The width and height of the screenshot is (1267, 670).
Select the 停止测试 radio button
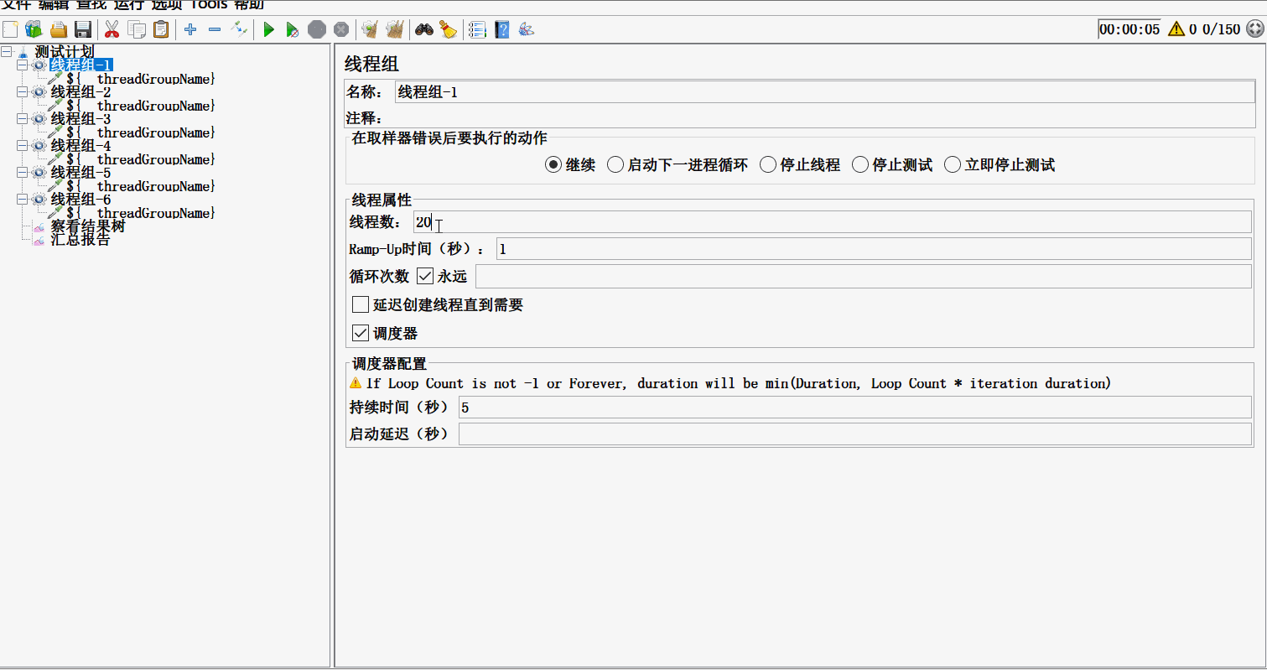pos(860,165)
